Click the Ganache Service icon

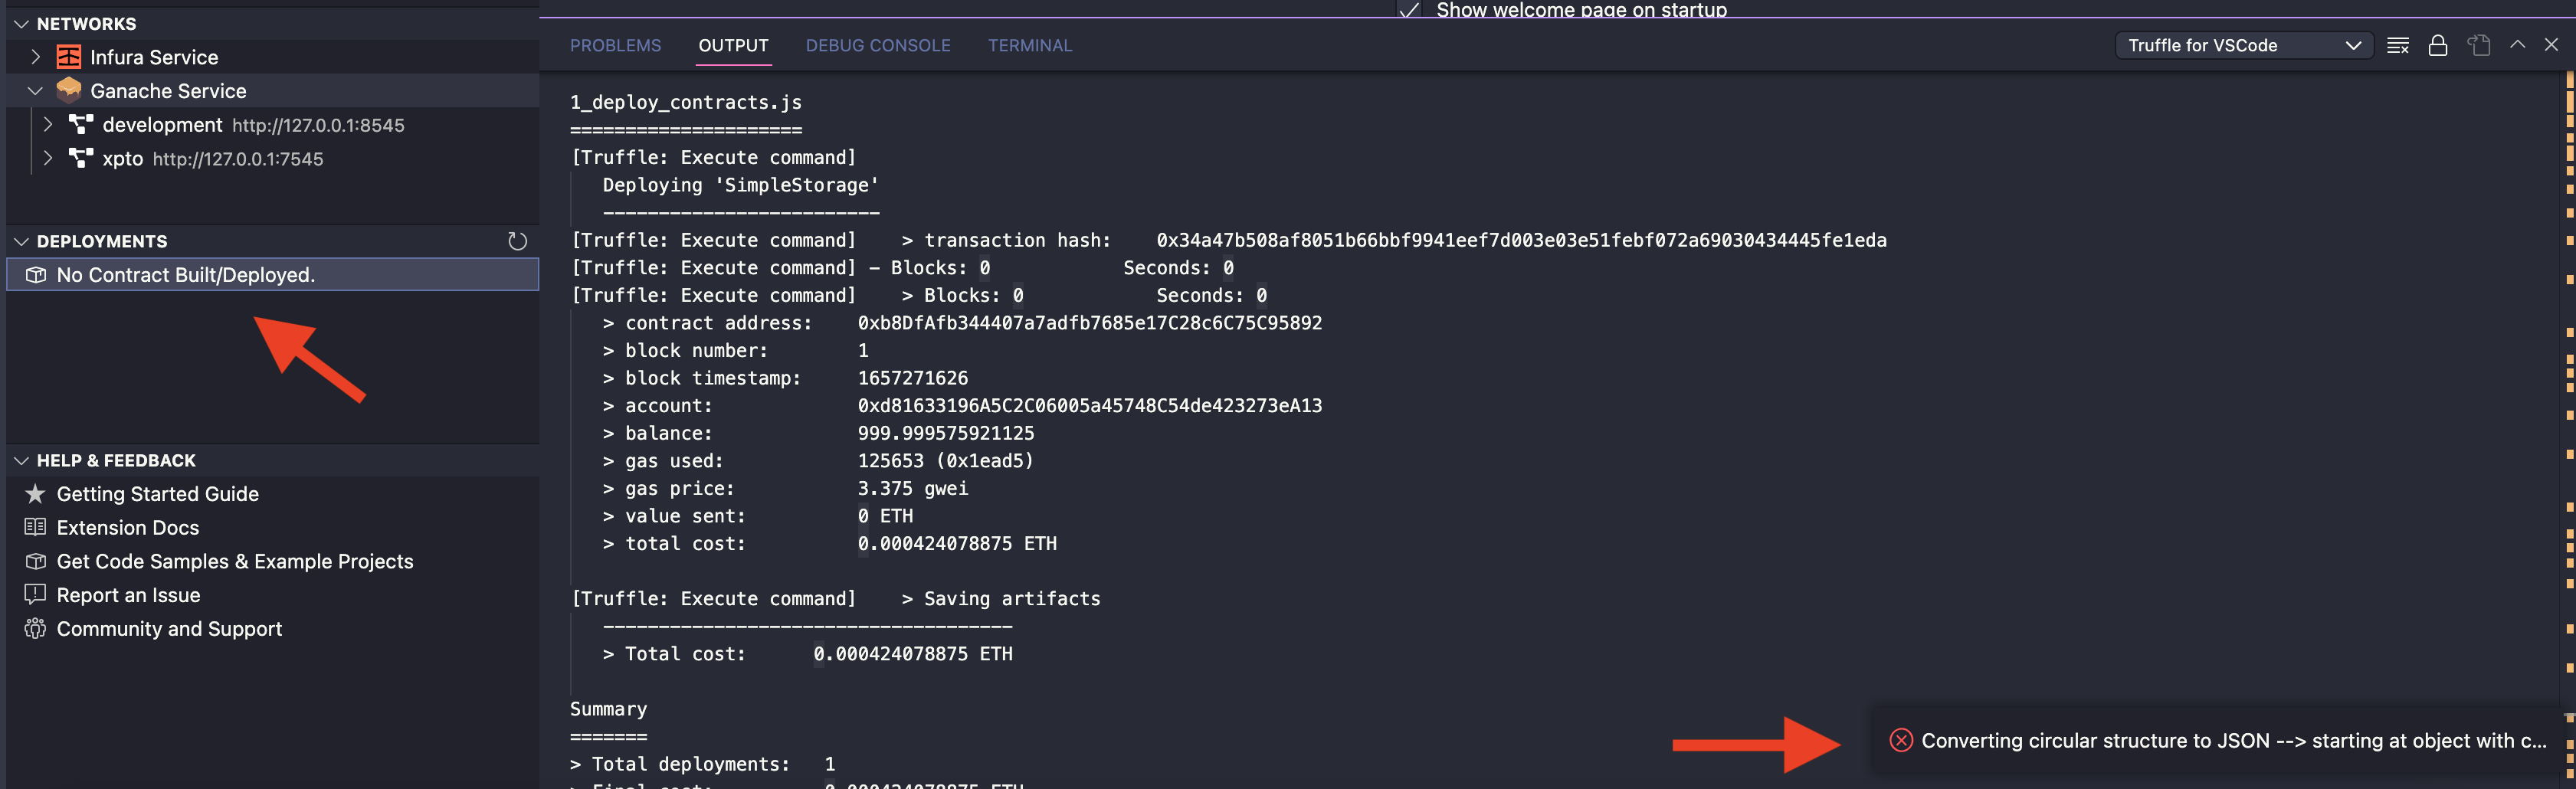[x=69, y=90]
